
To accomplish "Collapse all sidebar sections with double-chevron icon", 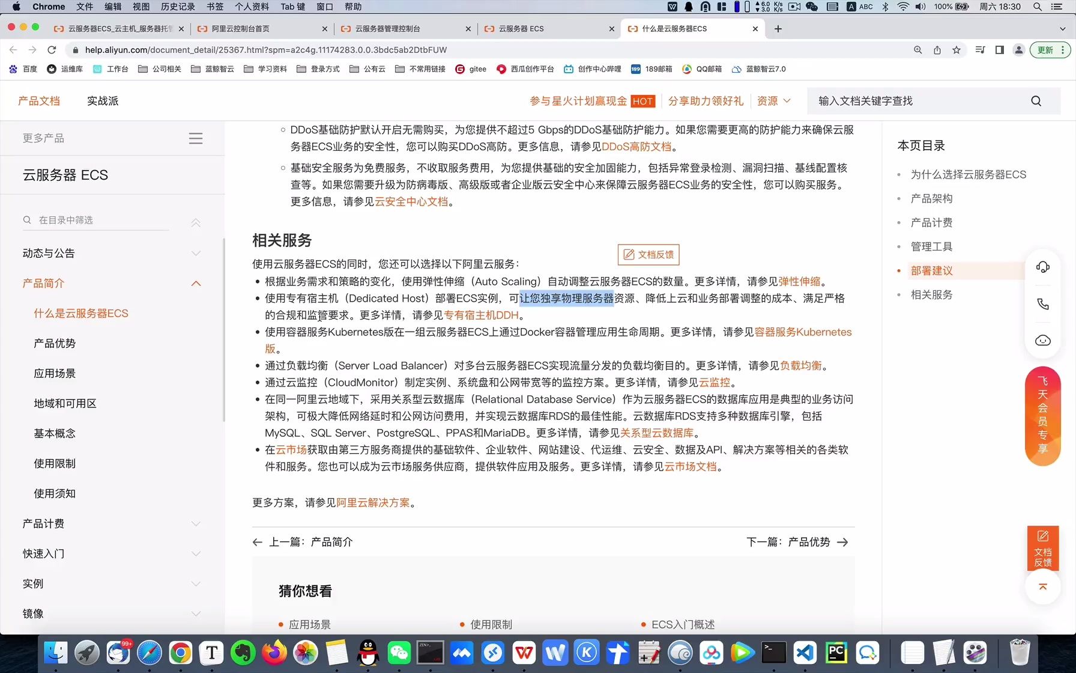I will click(196, 222).
